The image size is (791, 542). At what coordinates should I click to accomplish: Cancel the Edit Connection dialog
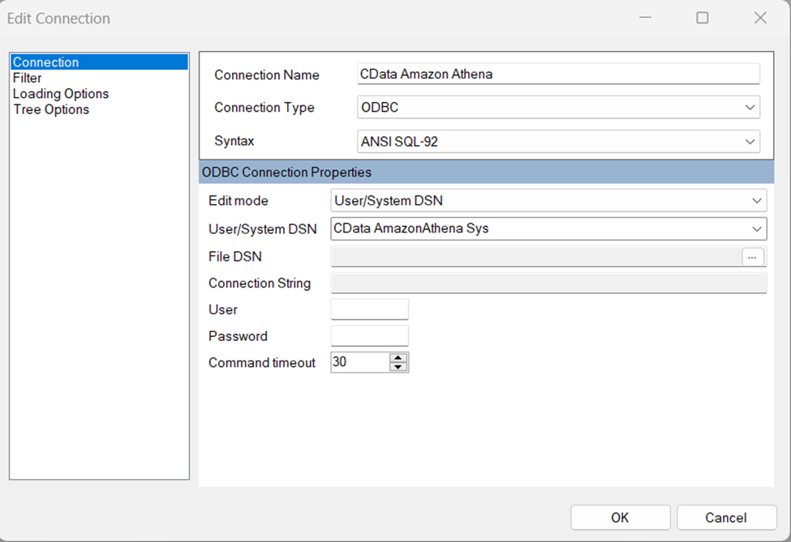tap(725, 518)
